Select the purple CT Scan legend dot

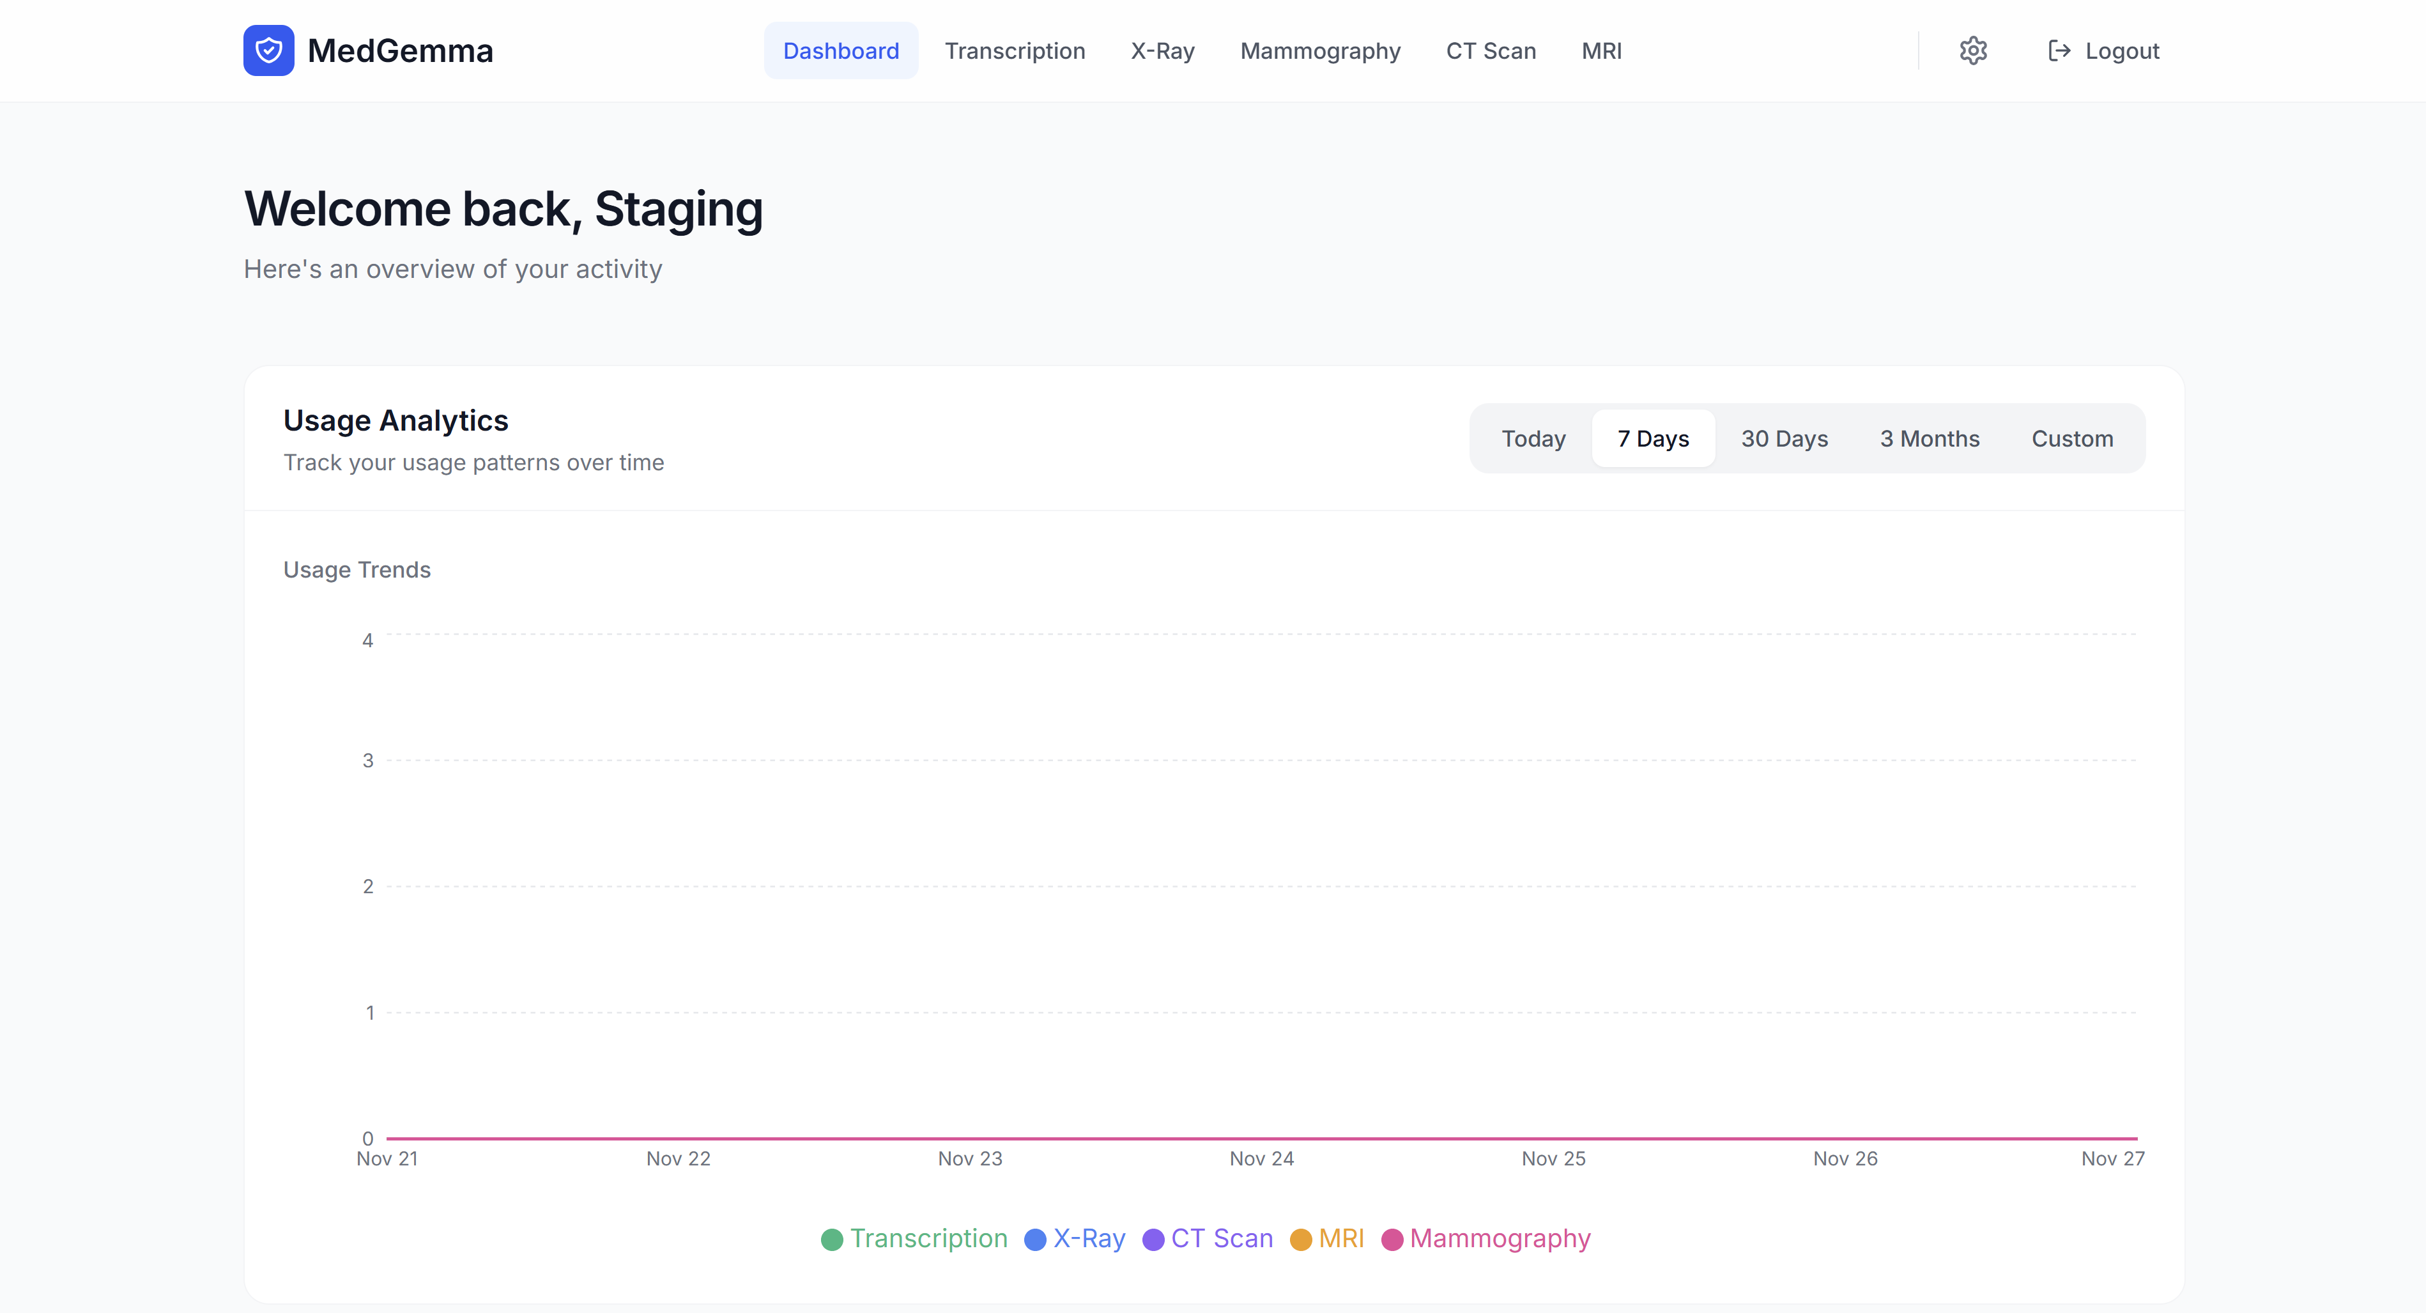[x=1153, y=1240]
